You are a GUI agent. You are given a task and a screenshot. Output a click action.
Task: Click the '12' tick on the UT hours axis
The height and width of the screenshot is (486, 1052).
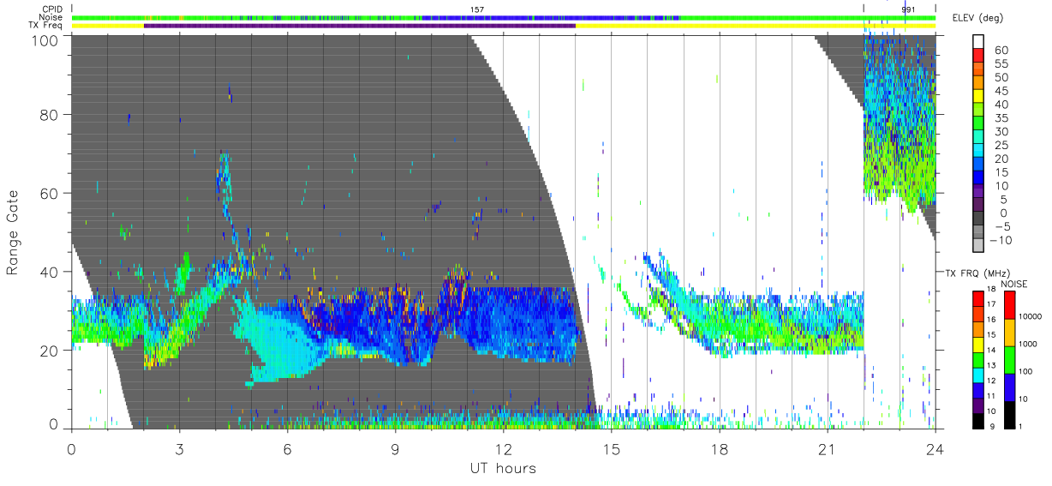[x=503, y=448]
